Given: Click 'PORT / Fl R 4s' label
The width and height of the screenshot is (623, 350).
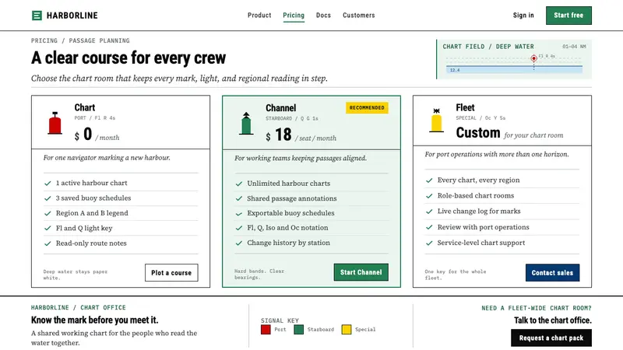Looking at the screenshot, I should pyautogui.click(x=94, y=118).
